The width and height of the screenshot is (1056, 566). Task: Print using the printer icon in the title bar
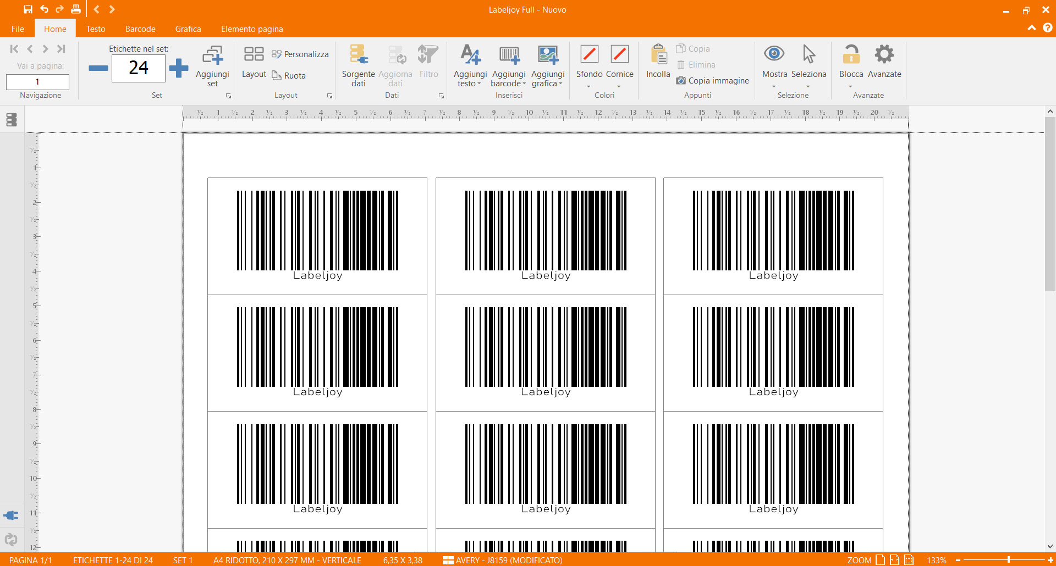[x=76, y=9]
